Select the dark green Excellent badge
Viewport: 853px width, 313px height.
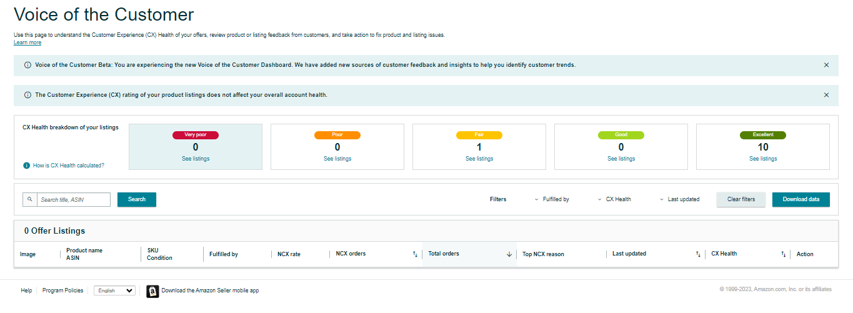(x=763, y=135)
